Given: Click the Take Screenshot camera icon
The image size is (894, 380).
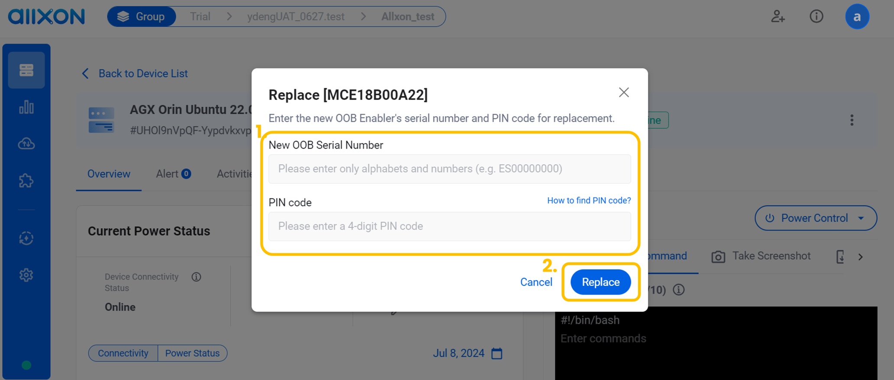Looking at the screenshot, I should coord(718,256).
